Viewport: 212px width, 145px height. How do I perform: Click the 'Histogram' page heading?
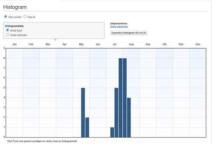15,7
